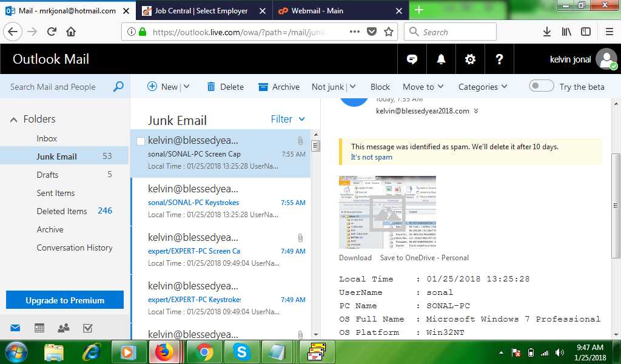Open the Inbox folder

click(47, 138)
